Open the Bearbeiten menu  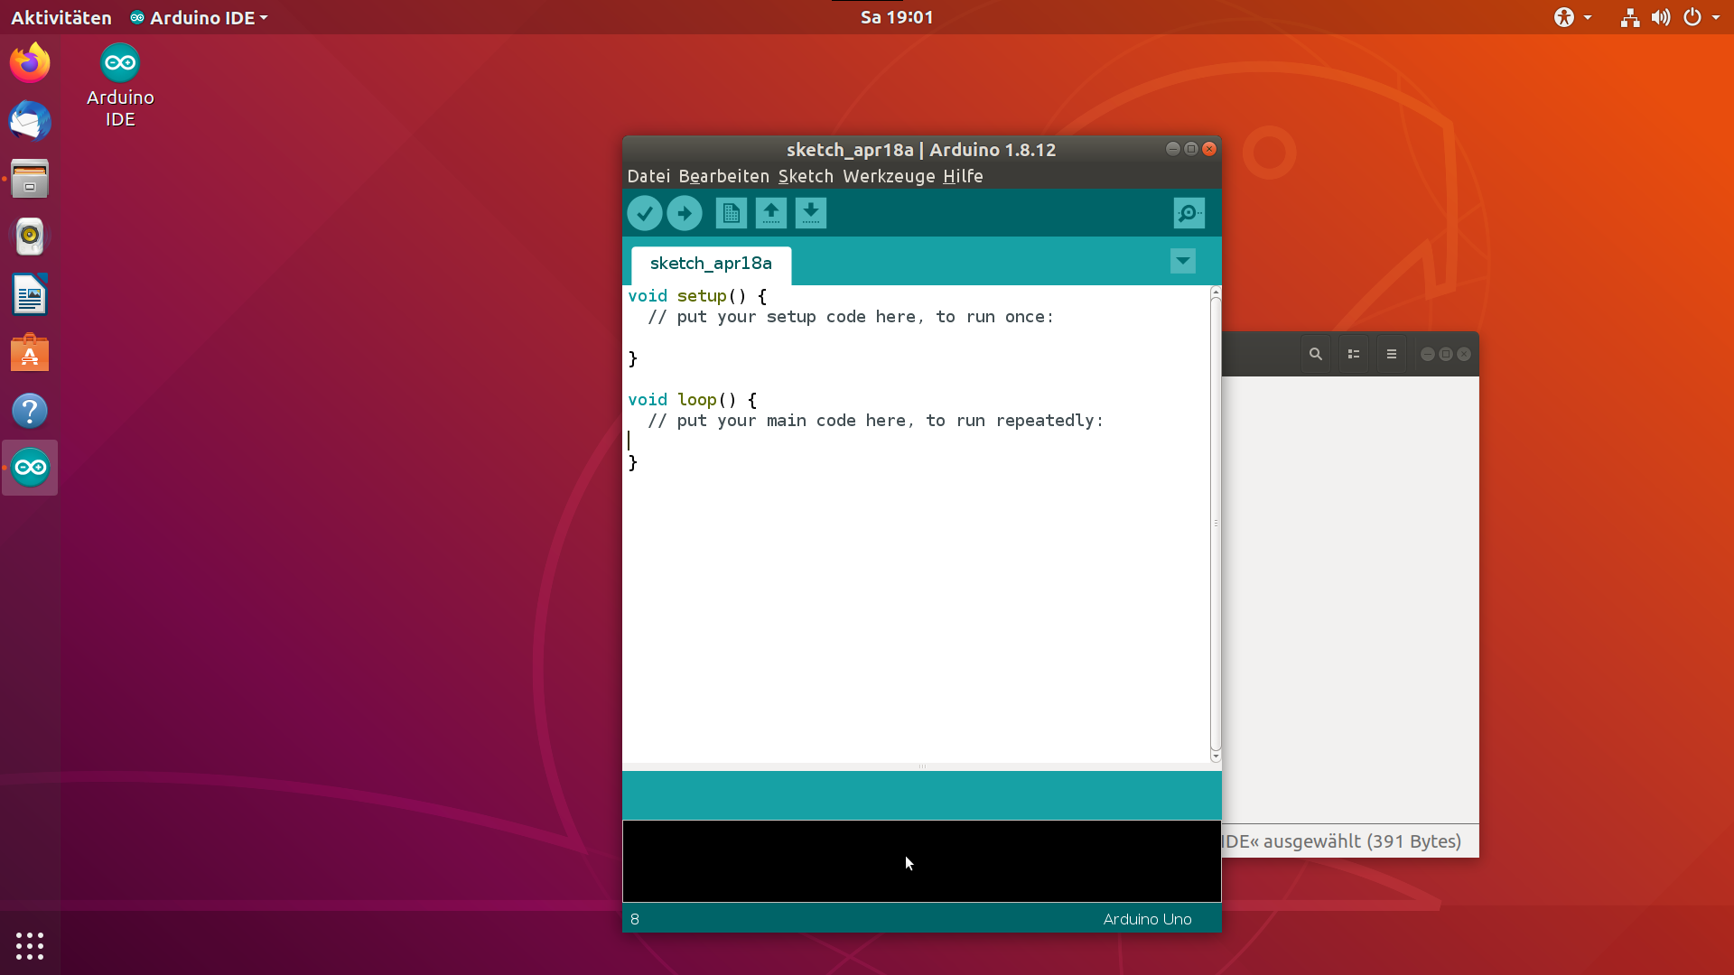[x=724, y=176]
